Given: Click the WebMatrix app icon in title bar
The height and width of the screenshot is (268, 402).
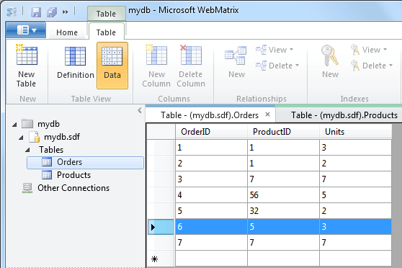Looking at the screenshot, I should (x=12, y=12).
